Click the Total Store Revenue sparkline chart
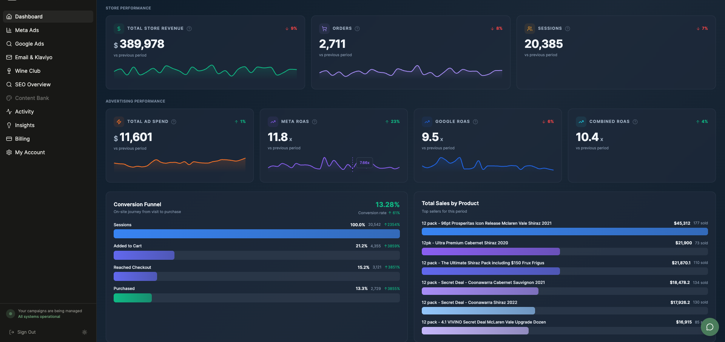This screenshot has height=342, width=725. (205, 71)
